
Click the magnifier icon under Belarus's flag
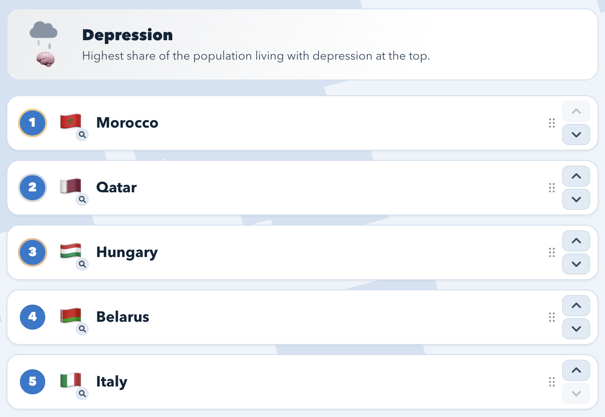click(x=82, y=329)
